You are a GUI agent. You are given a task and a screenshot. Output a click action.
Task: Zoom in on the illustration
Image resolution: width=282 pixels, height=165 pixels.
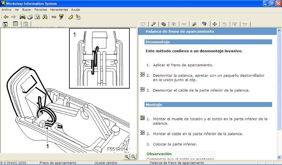coord(127,157)
